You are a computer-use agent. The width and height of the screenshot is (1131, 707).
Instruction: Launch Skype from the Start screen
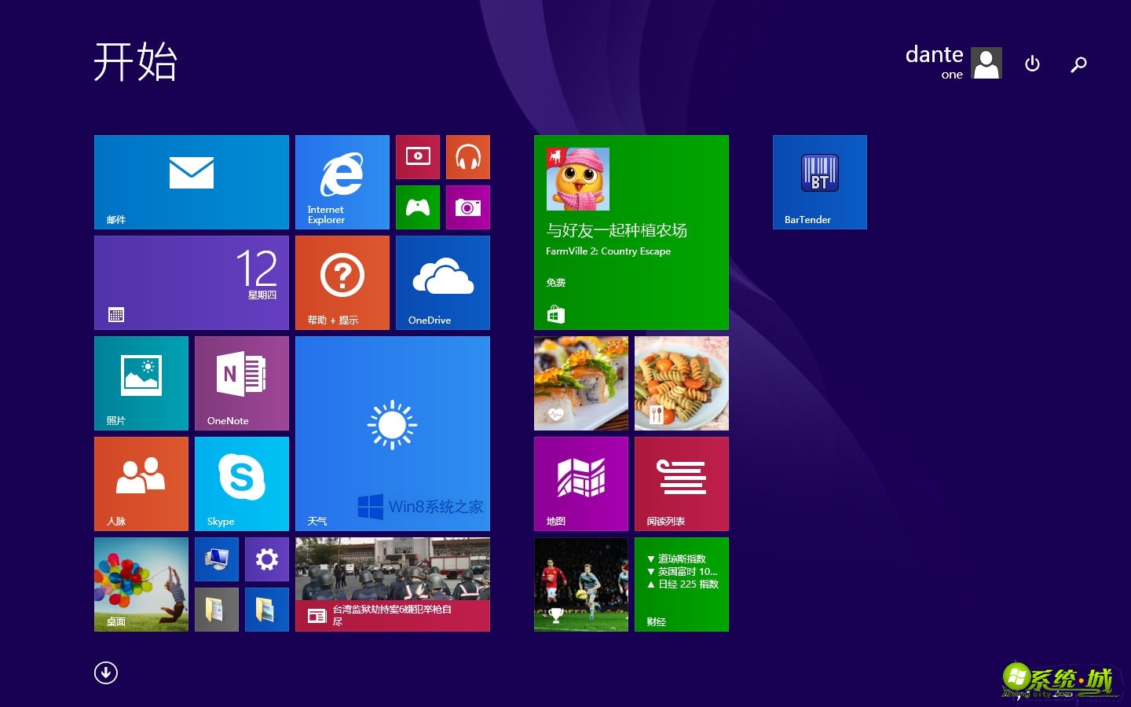[x=241, y=483]
